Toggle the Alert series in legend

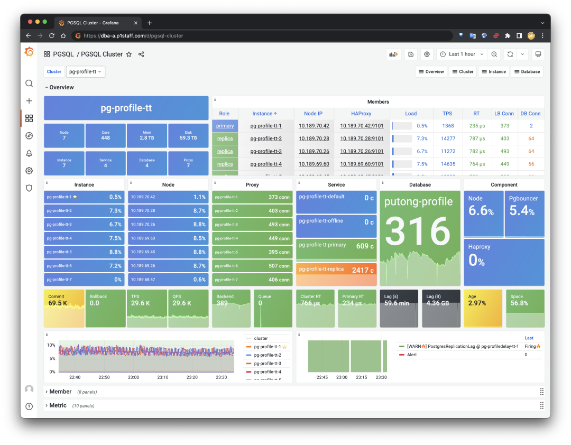[x=411, y=355]
